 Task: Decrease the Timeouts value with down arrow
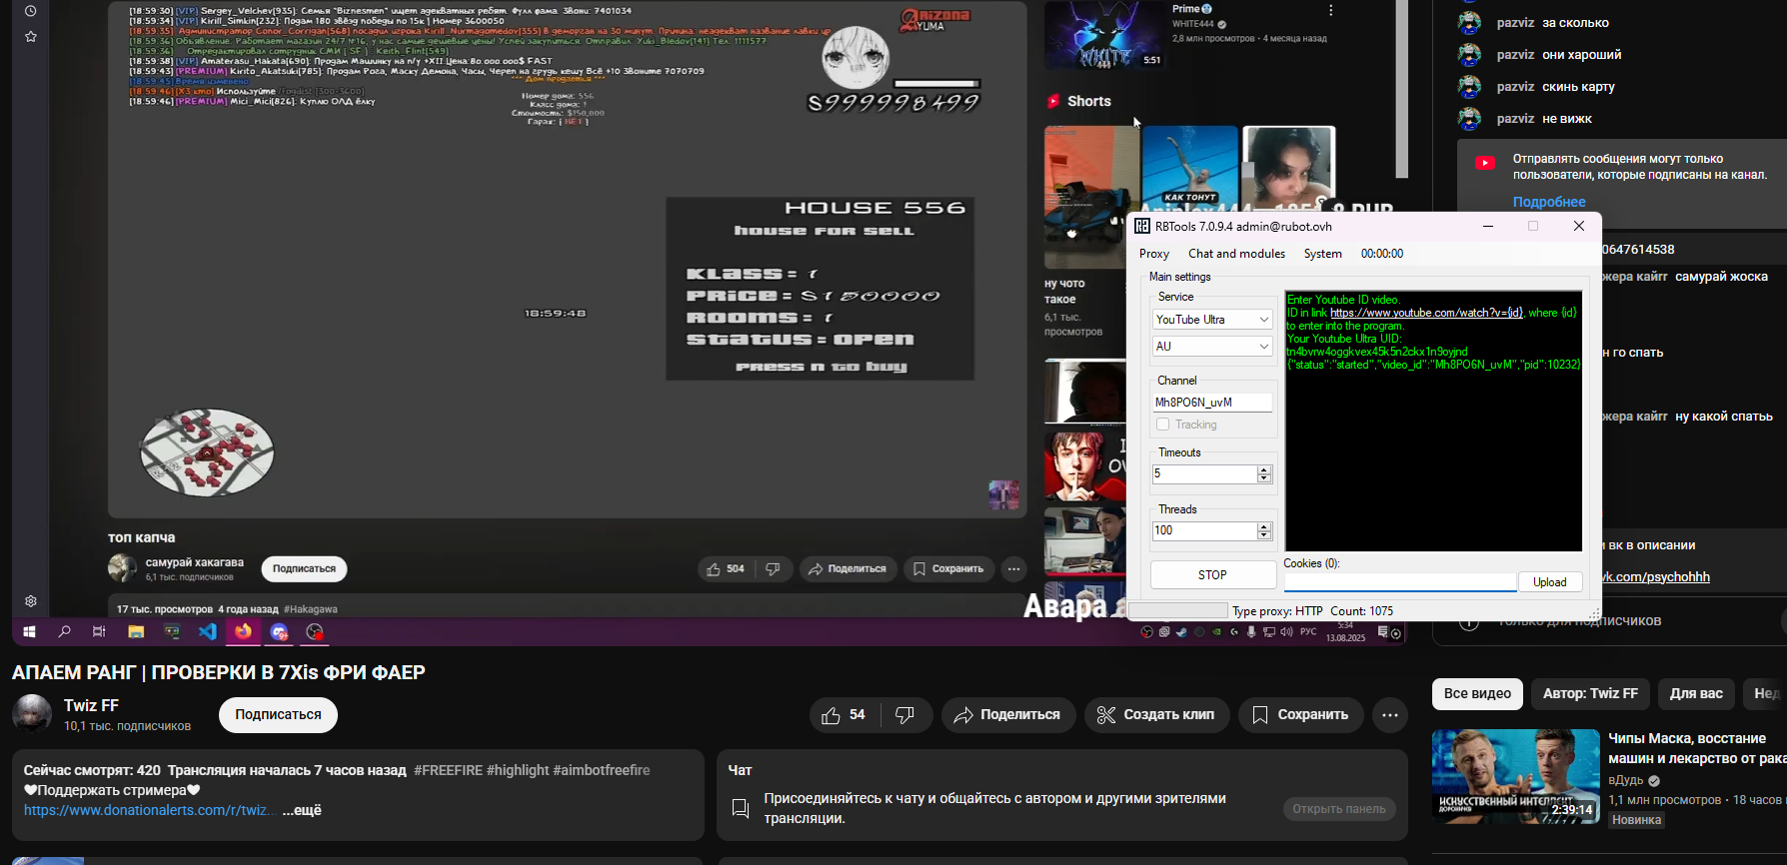pyautogui.click(x=1264, y=479)
